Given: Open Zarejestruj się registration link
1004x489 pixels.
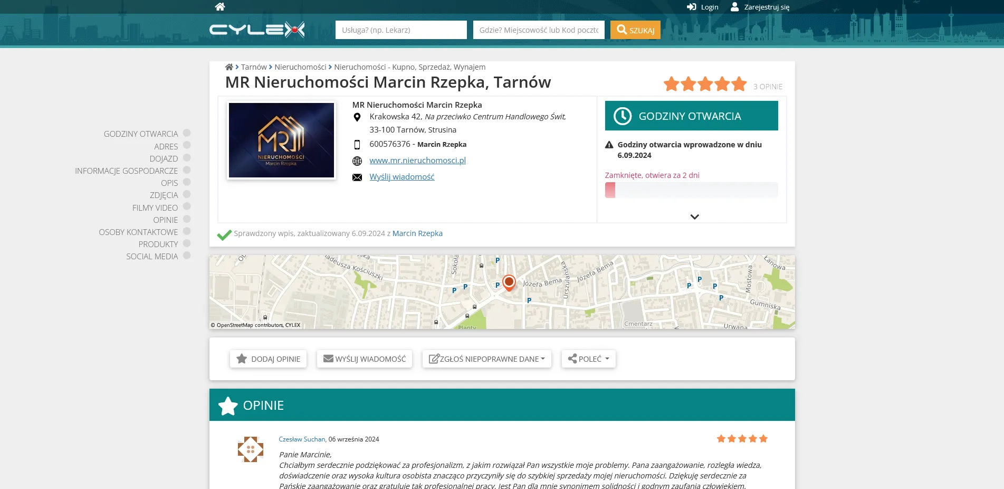Looking at the screenshot, I should (x=767, y=7).
